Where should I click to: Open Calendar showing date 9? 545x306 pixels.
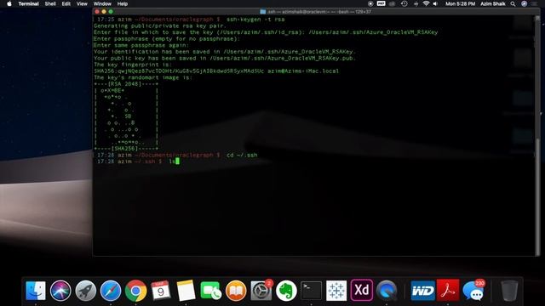[161, 291]
